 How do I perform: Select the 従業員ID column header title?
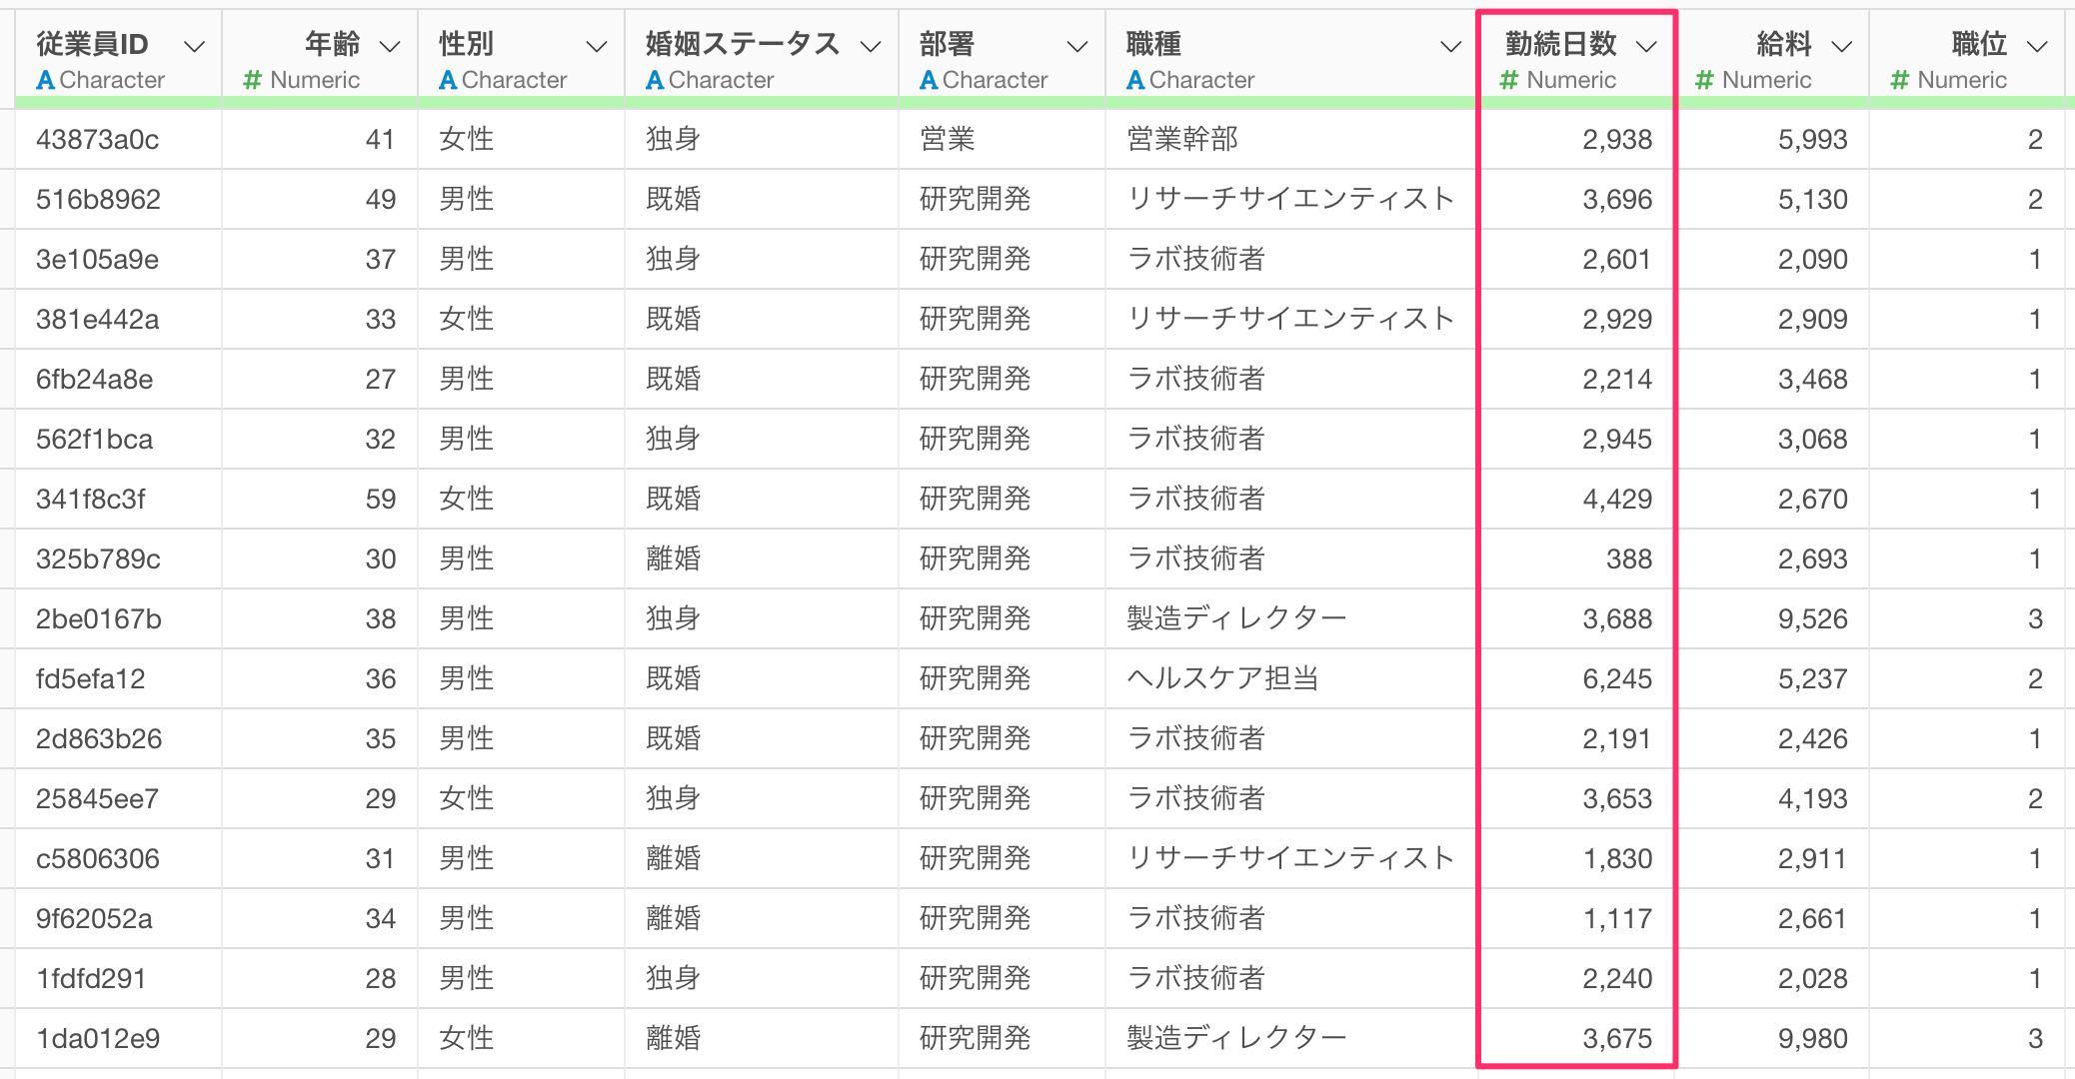point(92,44)
